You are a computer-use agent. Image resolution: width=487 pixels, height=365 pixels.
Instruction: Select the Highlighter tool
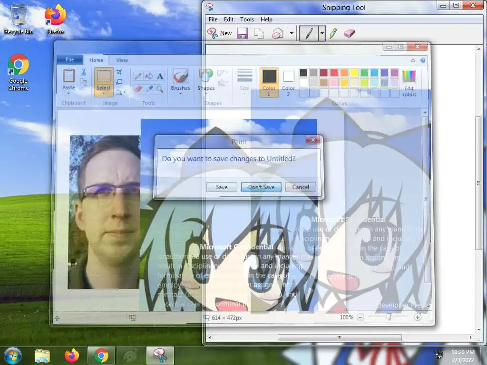333,33
